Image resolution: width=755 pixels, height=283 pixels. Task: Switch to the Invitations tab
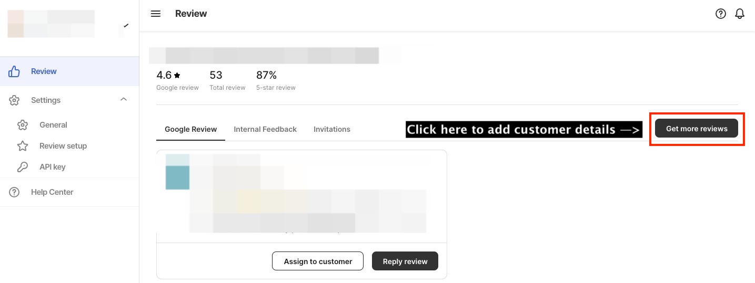332,129
